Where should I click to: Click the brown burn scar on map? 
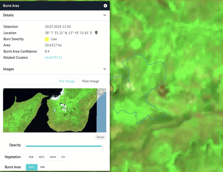163,91
